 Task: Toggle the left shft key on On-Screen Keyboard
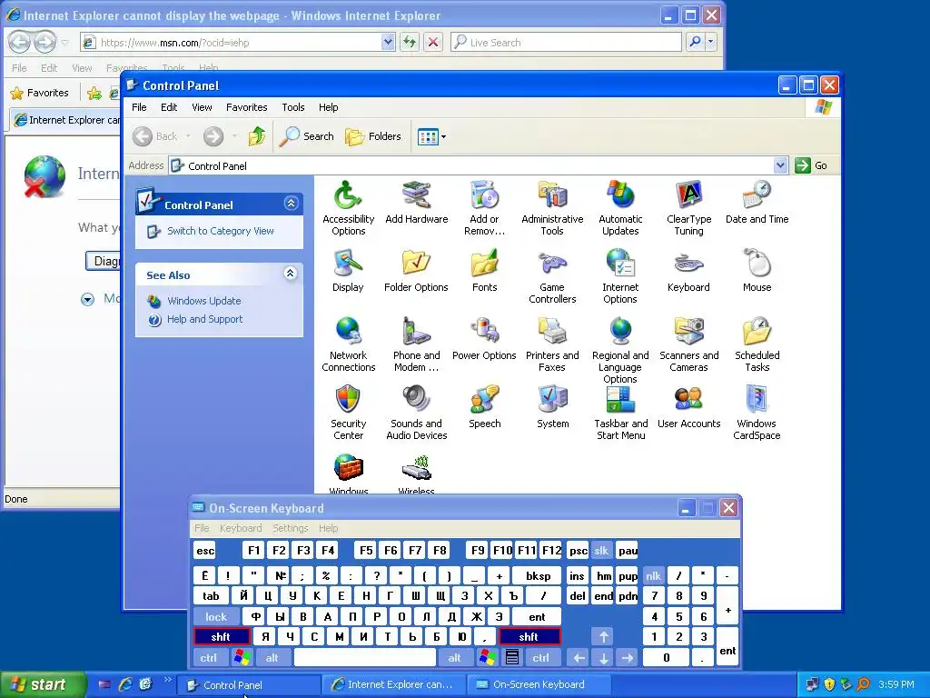coord(222,637)
